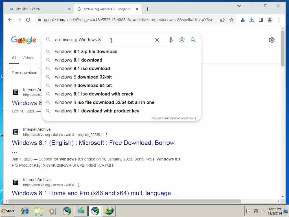Choose suggestion iso file download 32/64-bit all in one

tap(122, 102)
